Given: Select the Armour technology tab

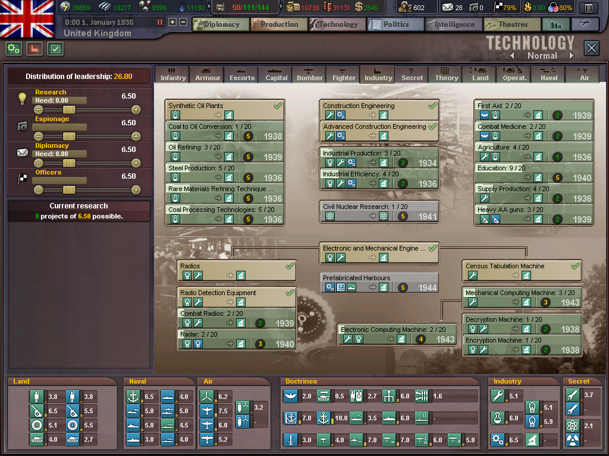Looking at the screenshot, I should click(x=208, y=74).
